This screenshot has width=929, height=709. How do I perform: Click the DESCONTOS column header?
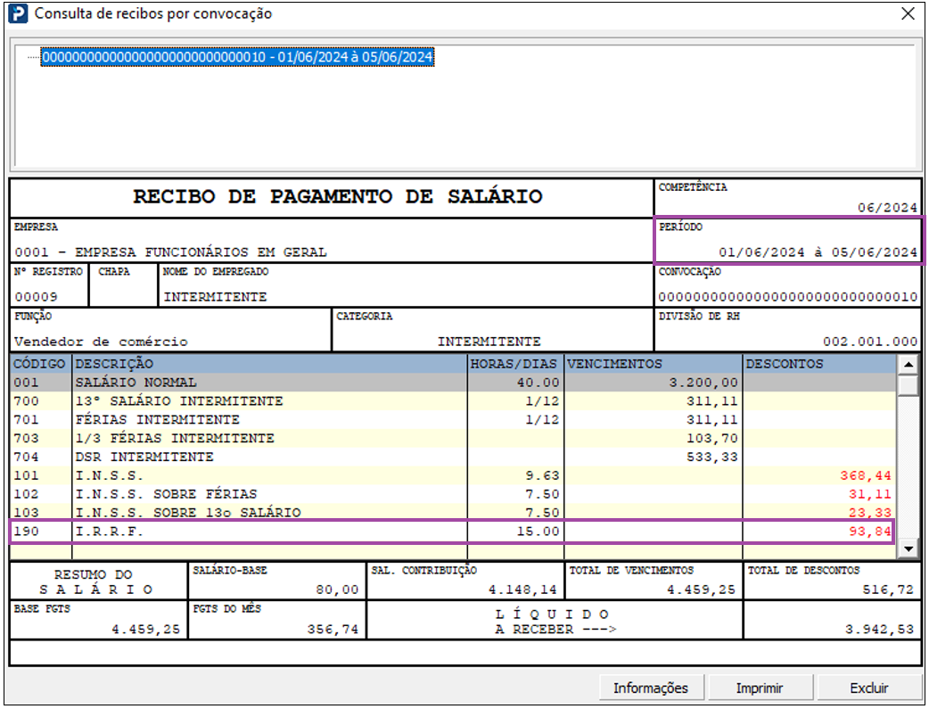pyautogui.click(x=820, y=363)
